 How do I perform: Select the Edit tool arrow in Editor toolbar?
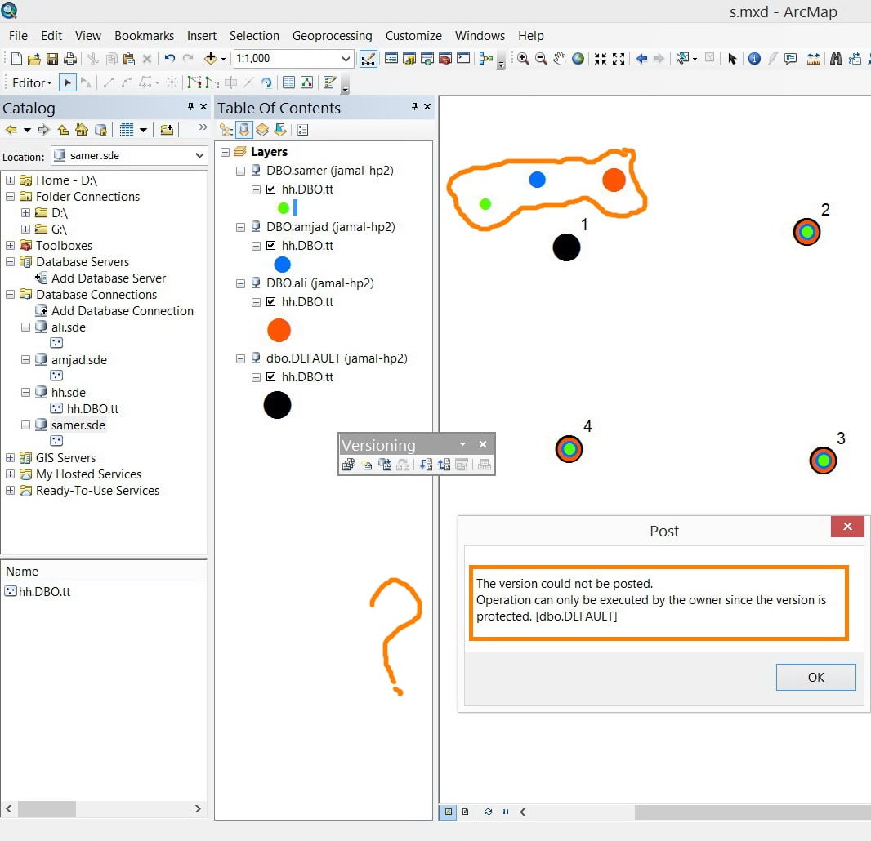pyautogui.click(x=67, y=82)
